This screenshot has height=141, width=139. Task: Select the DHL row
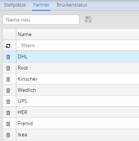[71, 56]
